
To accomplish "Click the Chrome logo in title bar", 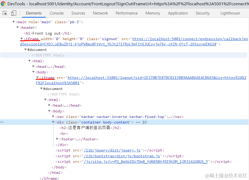I will (x=3, y=4).
